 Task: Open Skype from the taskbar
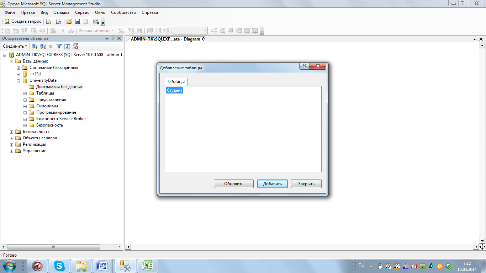(x=59, y=266)
